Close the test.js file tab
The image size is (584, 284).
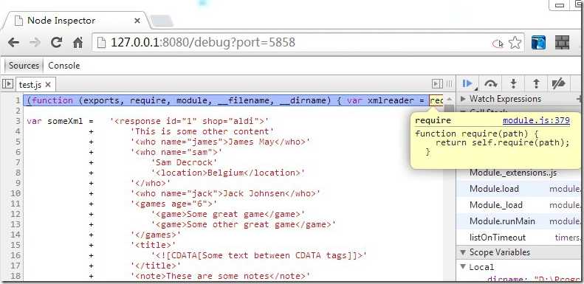coord(48,85)
